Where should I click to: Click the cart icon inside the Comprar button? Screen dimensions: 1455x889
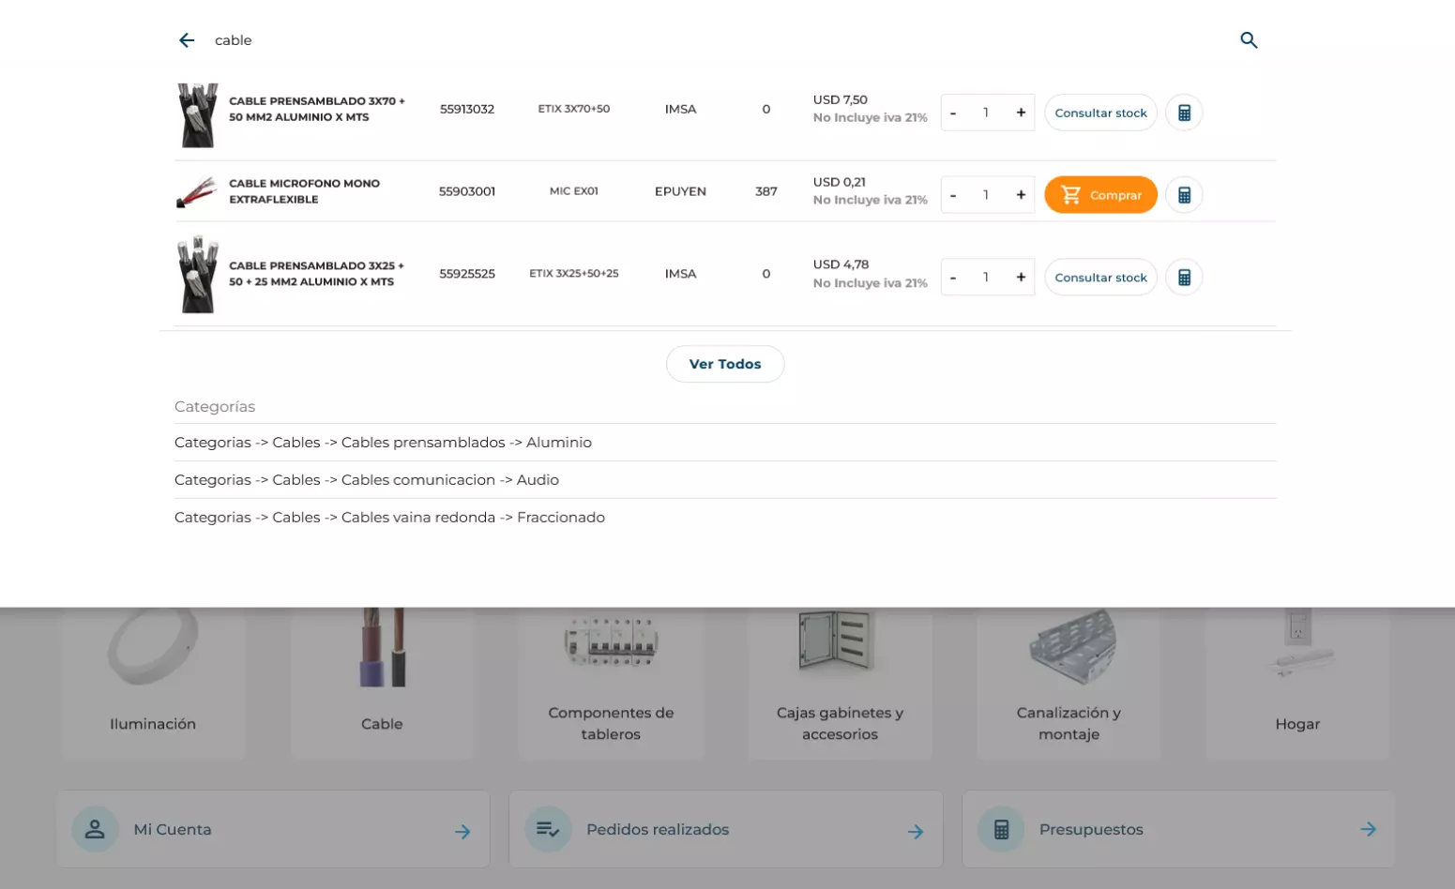pyautogui.click(x=1069, y=194)
